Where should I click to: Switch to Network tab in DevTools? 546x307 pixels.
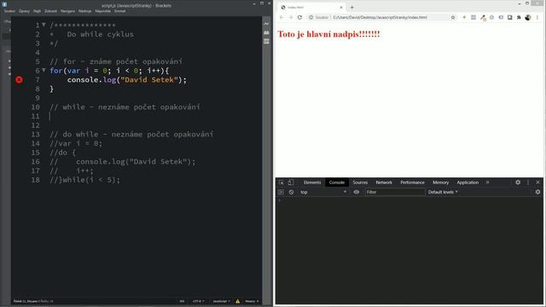click(x=384, y=182)
